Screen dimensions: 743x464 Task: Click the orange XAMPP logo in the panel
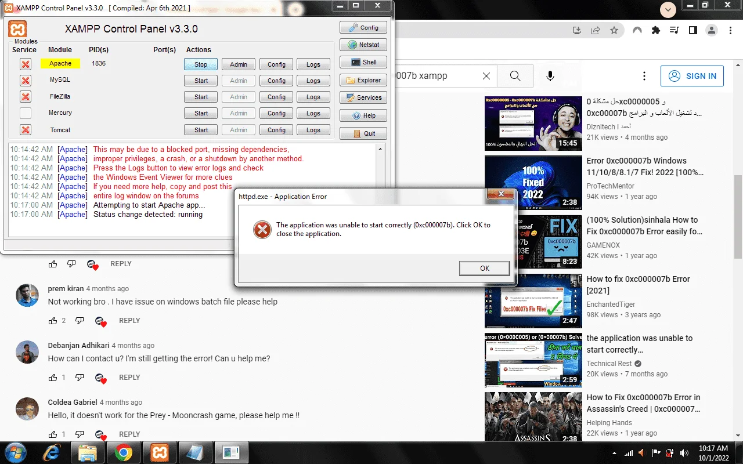tap(17, 29)
